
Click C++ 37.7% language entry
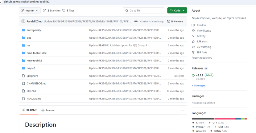pyautogui.click(x=216, y=123)
